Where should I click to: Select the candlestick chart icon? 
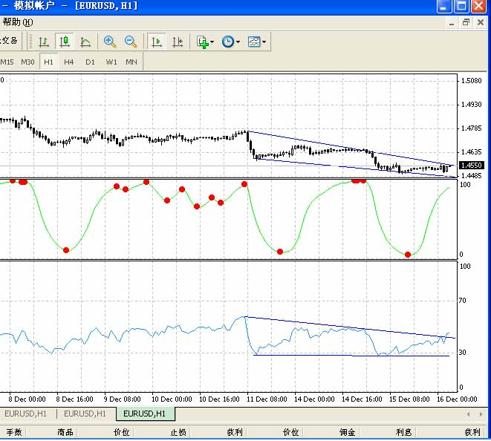coord(65,42)
